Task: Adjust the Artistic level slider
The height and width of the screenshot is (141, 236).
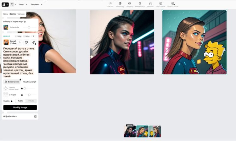Action: [x=25, y=89]
